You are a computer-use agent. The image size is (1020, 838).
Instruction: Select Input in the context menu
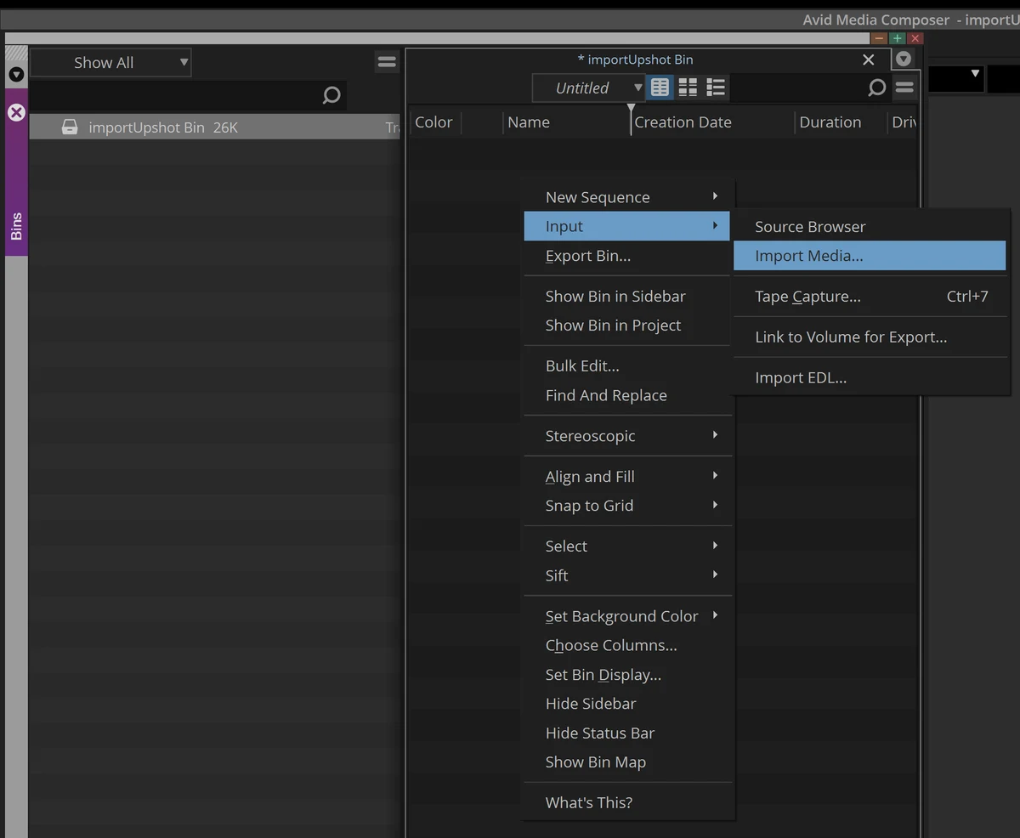[627, 226]
